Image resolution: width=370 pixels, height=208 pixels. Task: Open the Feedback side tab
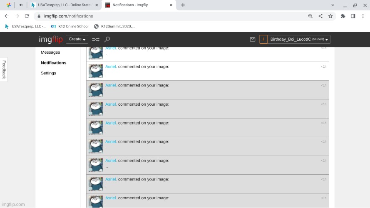pyautogui.click(x=4, y=69)
